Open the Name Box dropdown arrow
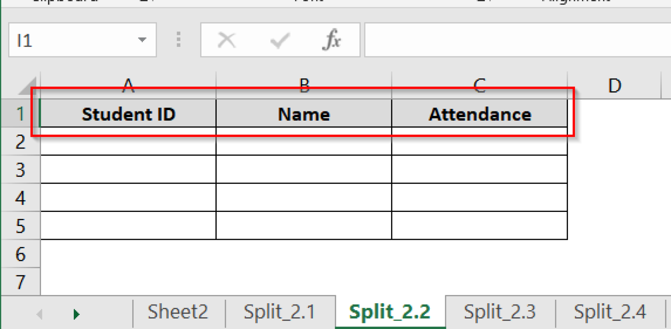This screenshot has width=671, height=329. (143, 40)
